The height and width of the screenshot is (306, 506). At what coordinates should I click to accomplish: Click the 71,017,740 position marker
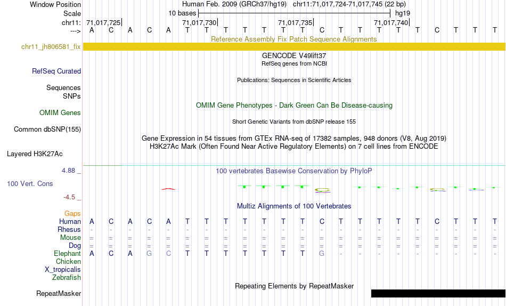pyautogui.click(x=391, y=22)
